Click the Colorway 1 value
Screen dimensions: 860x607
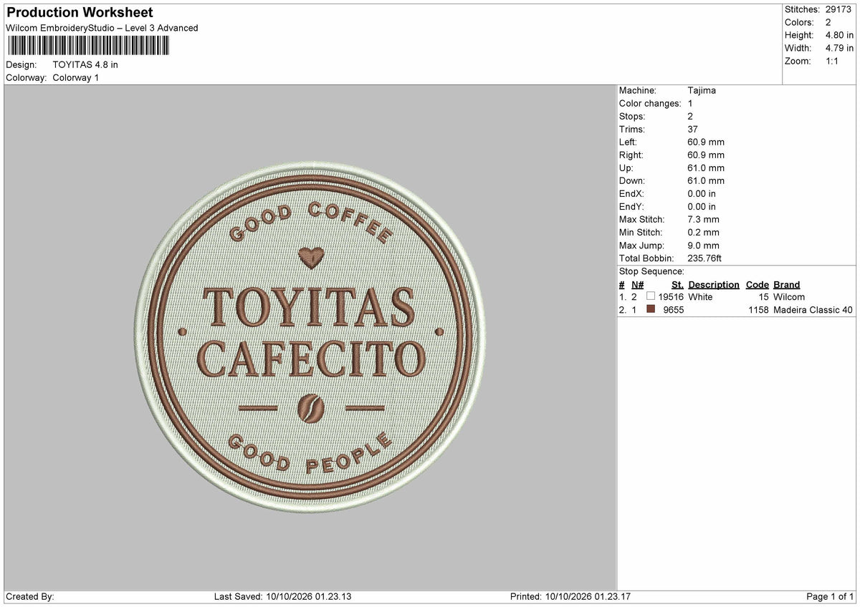76,77
